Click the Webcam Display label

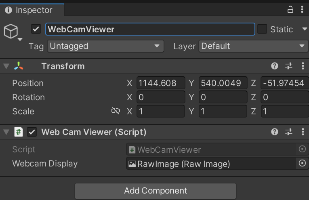(45, 164)
